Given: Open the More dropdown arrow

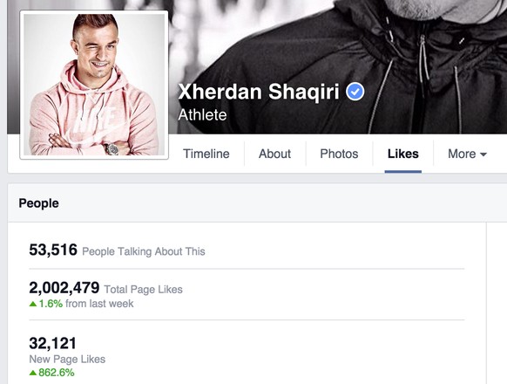Looking at the screenshot, I should click(x=483, y=154).
